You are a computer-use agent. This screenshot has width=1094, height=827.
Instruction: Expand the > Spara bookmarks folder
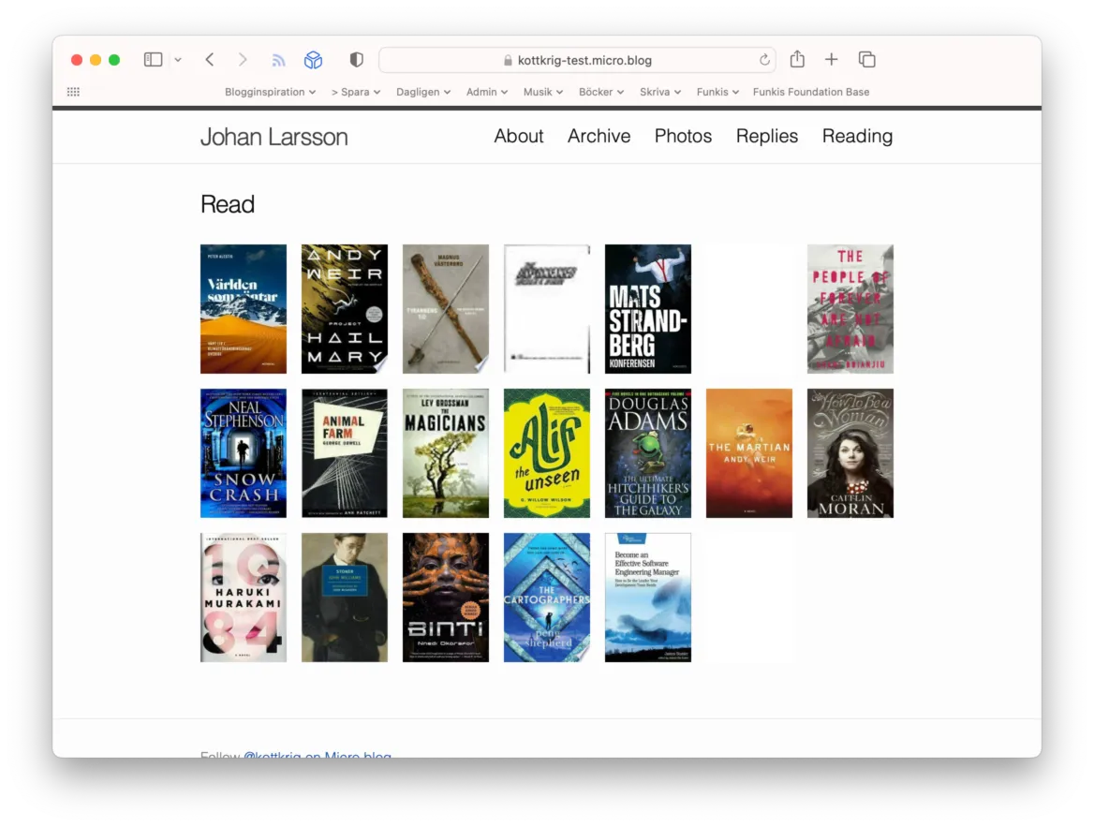coord(356,92)
